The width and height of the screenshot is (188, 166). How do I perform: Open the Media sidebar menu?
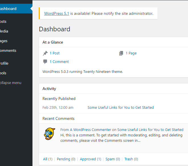click(16, 31)
